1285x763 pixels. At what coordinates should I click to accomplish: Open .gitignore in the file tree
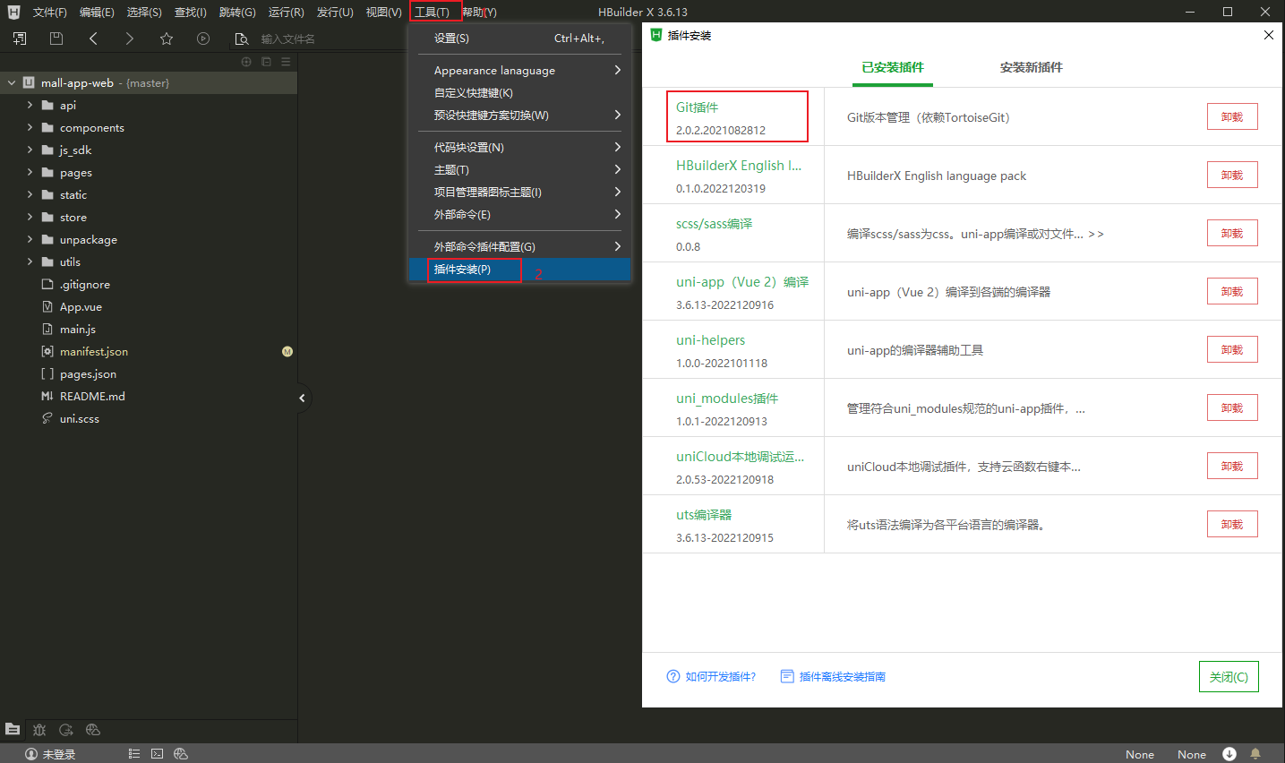coord(85,284)
